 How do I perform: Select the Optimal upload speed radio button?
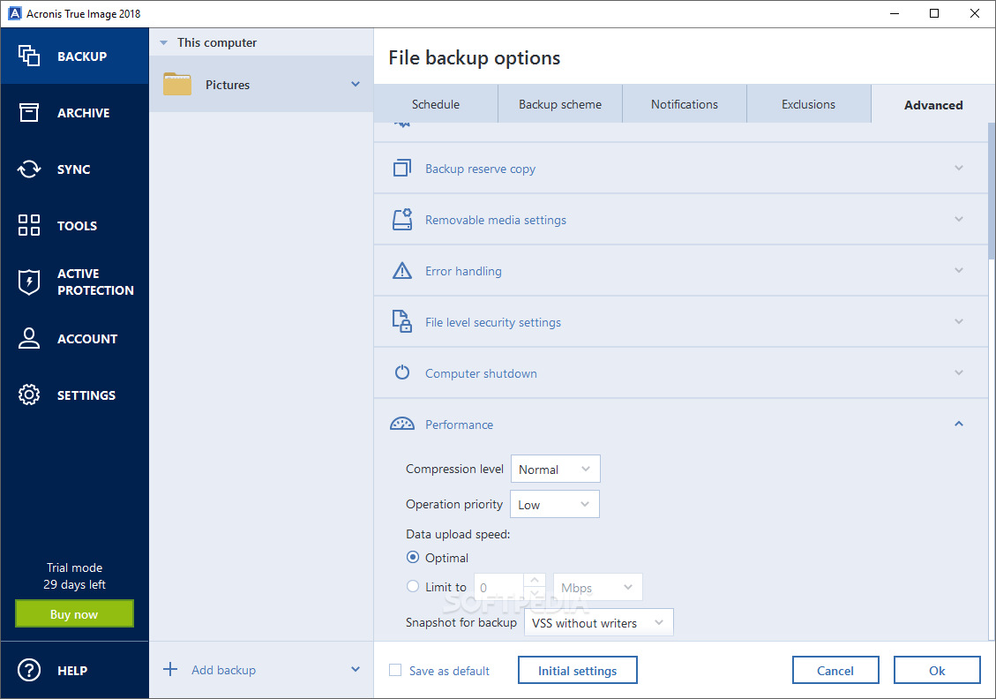pos(413,558)
